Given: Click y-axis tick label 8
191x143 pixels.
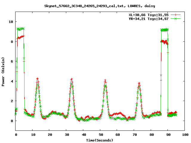Looking at the screenshot, I should (x=12, y=42).
